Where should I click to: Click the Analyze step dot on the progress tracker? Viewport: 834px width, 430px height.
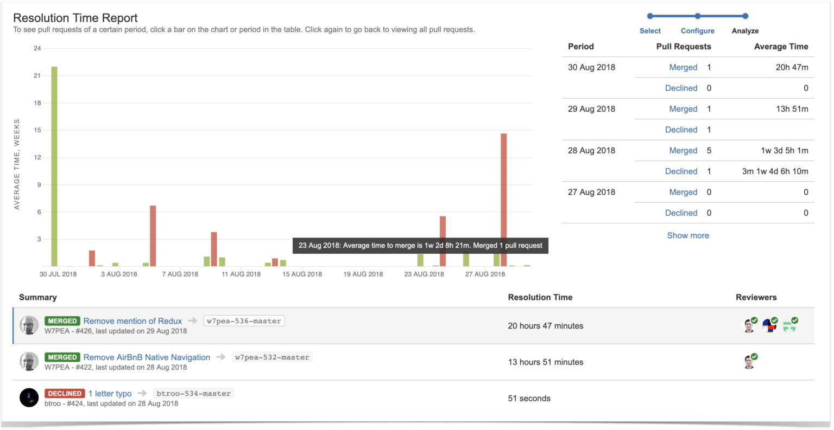pos(745,16)
